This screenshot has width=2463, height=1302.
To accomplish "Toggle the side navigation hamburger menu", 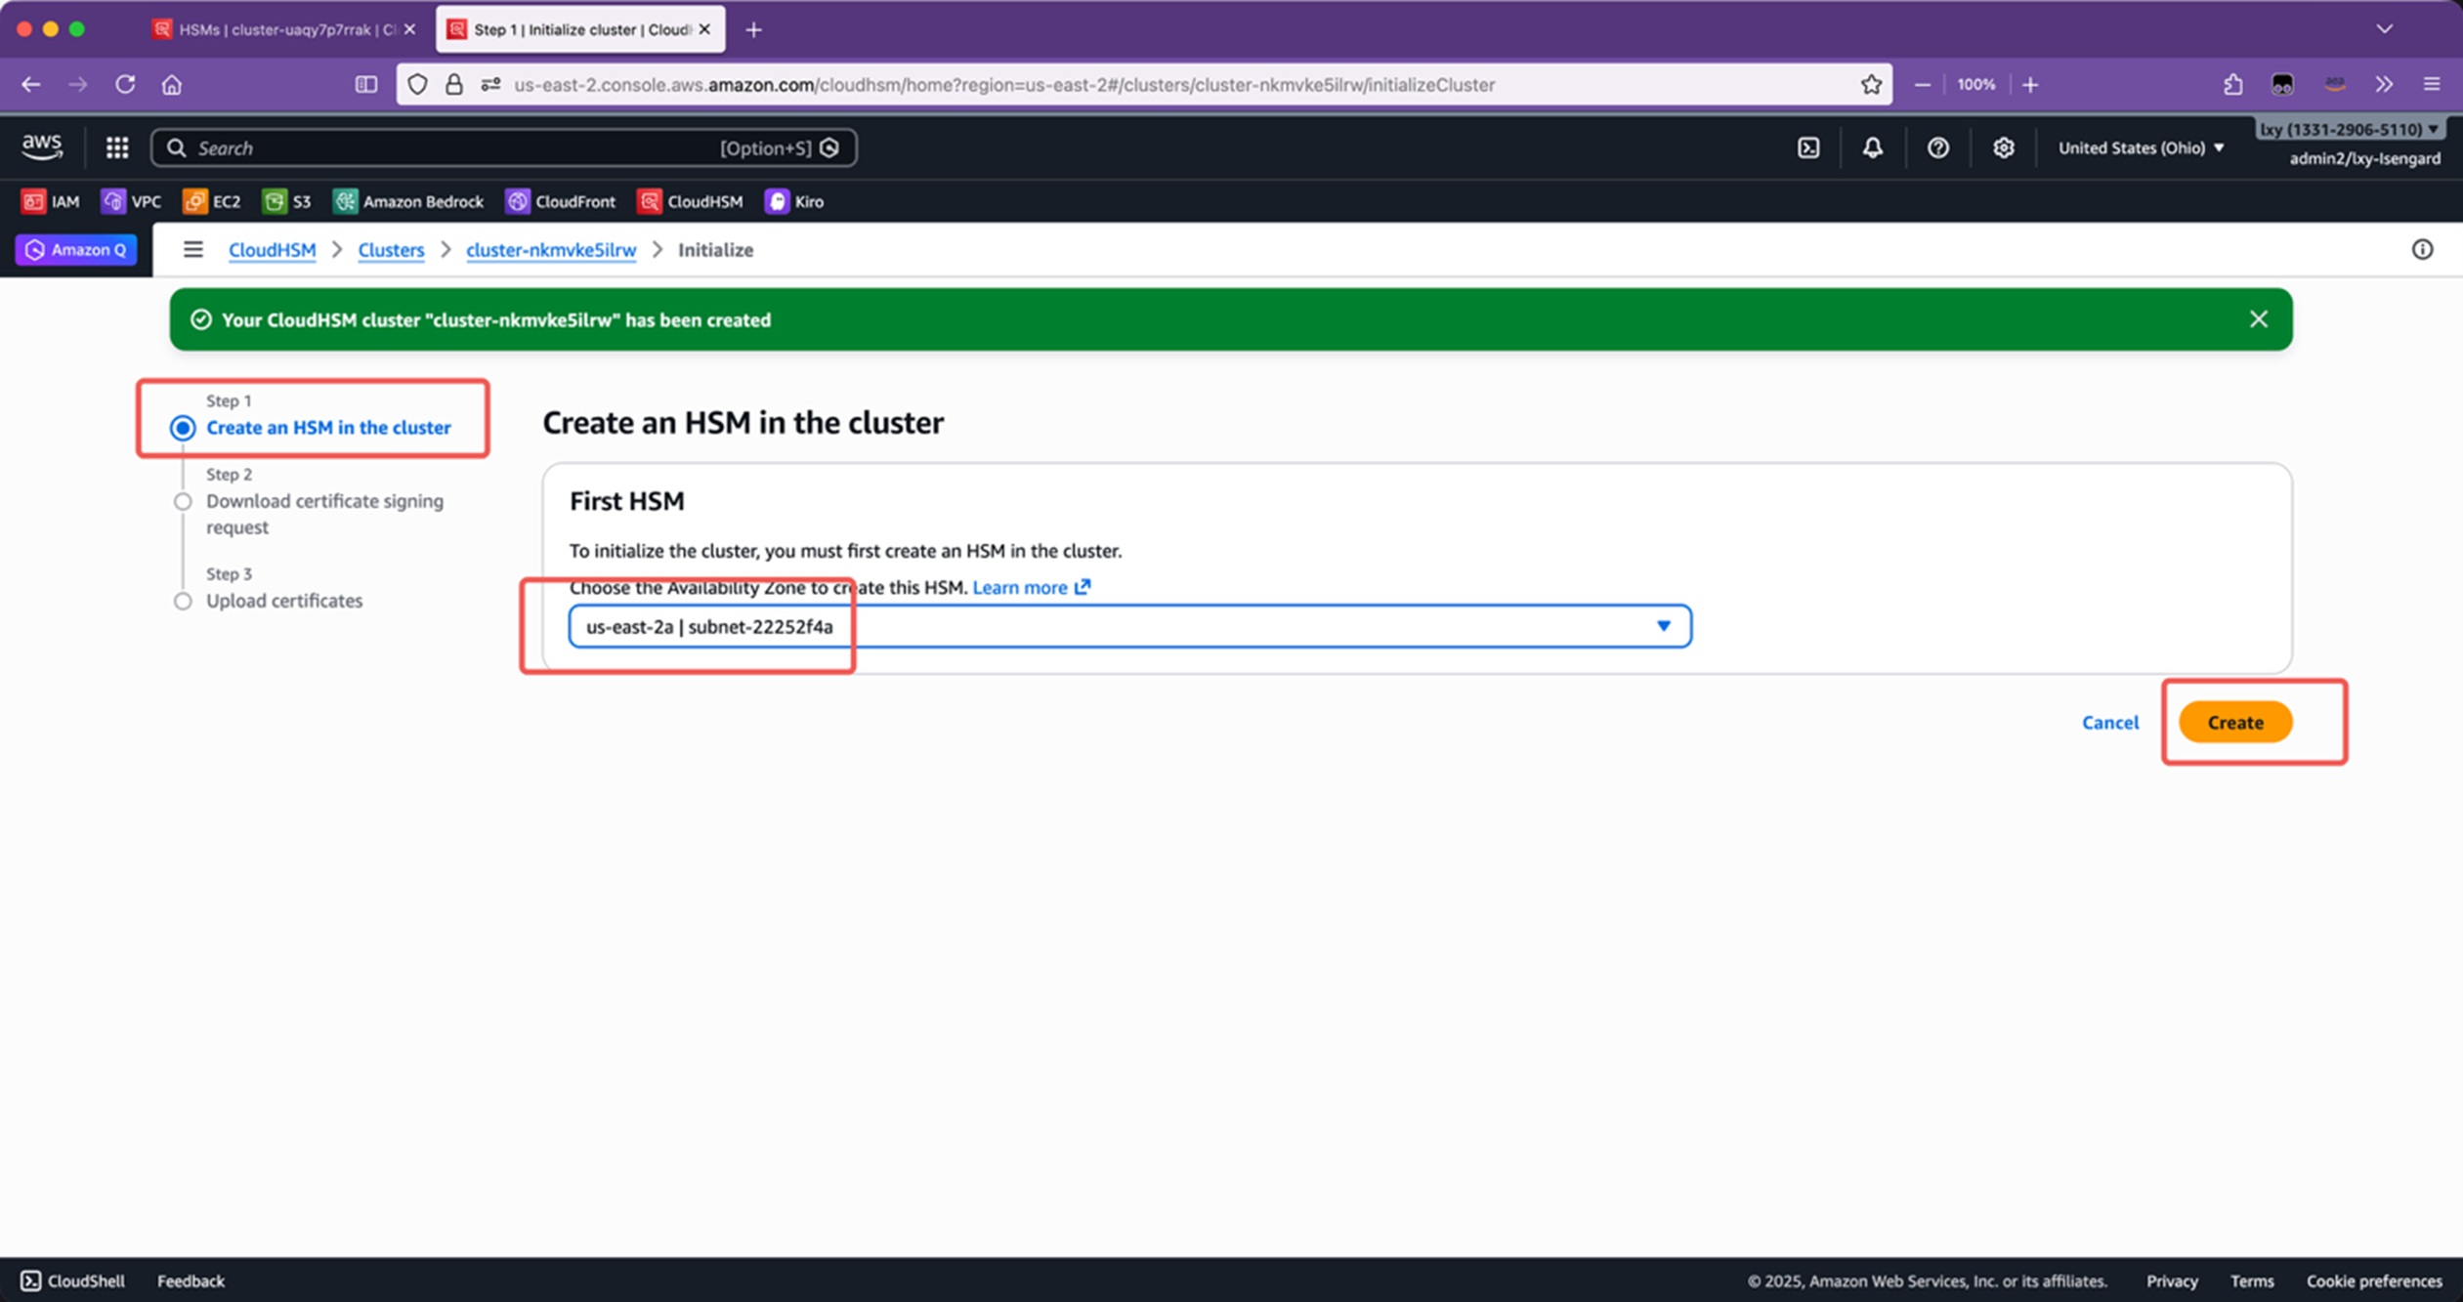I will [x=192, y=250].
